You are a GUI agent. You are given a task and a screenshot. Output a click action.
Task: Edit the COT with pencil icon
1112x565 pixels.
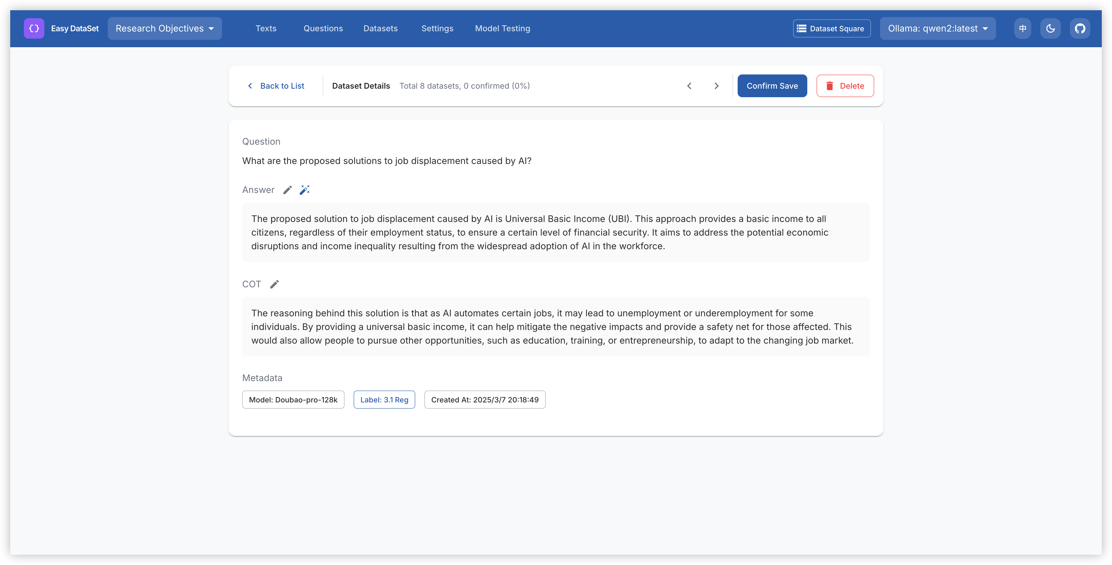pyautogui.click(x=275, y=284)
